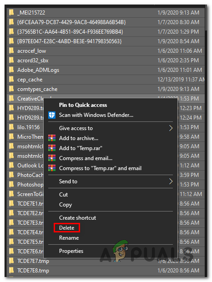Screen dimensions: 212x282
Task: Click WinRAR icon next to Compress to "Temp.rar" and email
Action: [52, 168]
